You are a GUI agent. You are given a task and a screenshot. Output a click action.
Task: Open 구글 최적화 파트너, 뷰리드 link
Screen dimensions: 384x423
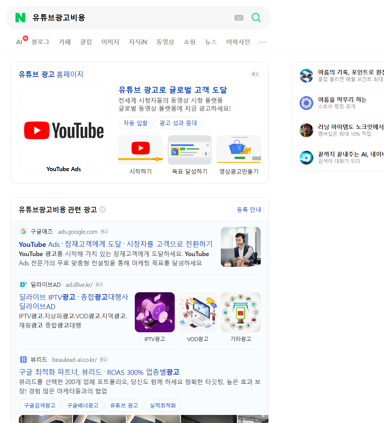(99, 372)
